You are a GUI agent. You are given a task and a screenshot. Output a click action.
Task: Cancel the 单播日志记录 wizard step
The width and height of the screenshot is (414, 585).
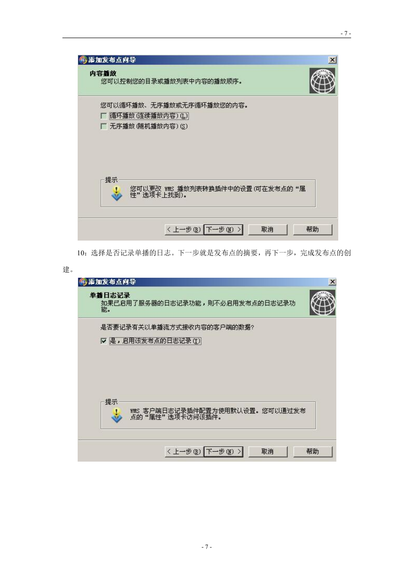(268, 451)
